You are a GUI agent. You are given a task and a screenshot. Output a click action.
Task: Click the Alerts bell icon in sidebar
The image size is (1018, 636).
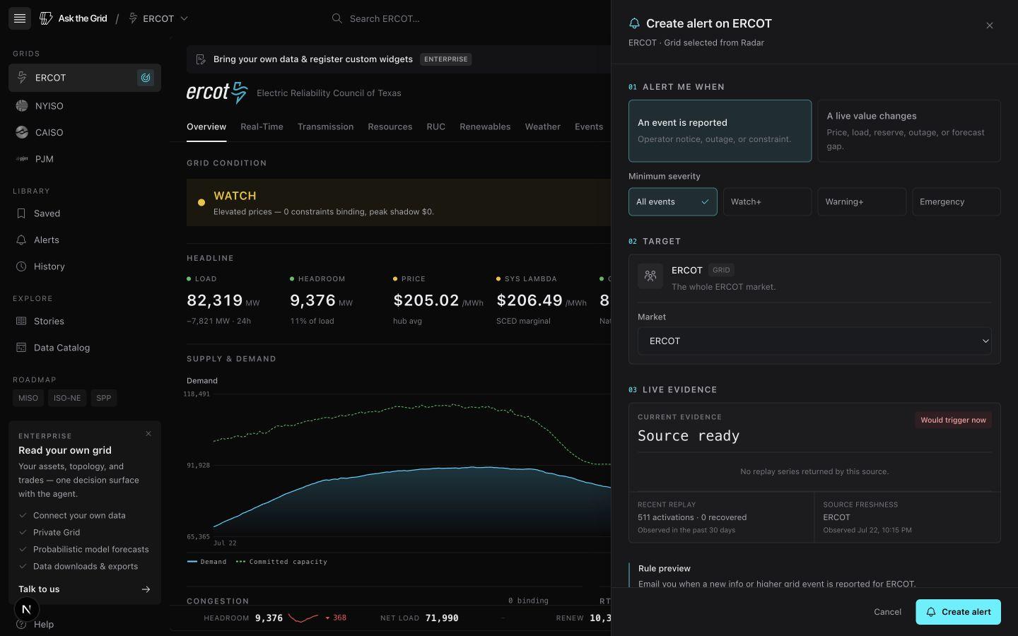21,240
